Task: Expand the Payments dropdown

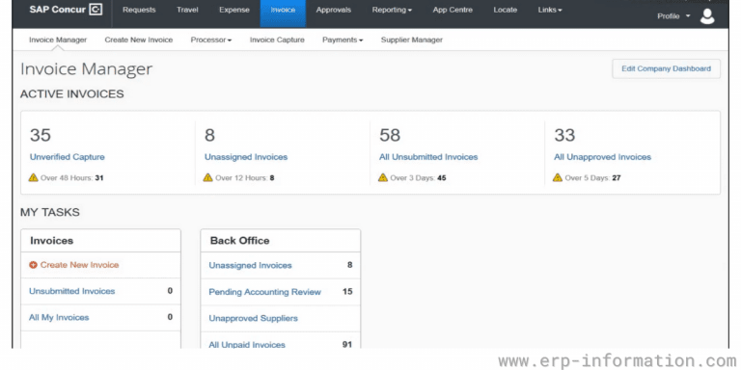Action: [343, 40]
